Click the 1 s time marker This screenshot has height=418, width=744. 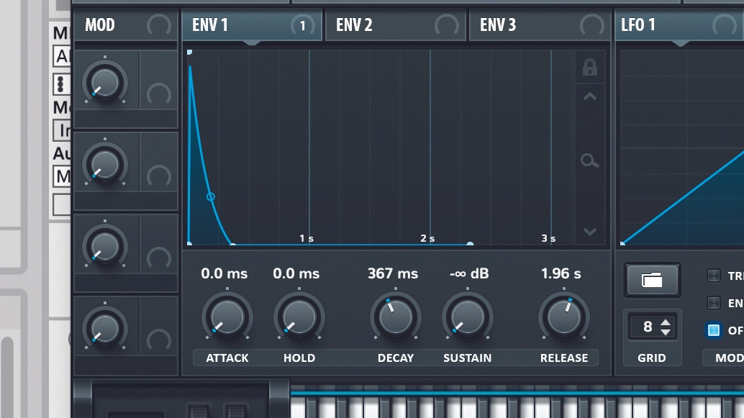[x=307, y=239]
